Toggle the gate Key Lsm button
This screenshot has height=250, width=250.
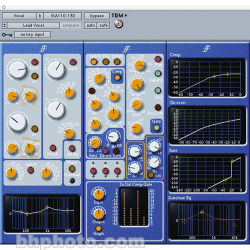point(158,107)
